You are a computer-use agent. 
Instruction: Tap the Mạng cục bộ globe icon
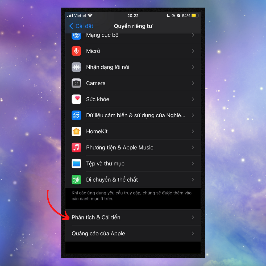[x=76, y=35]
